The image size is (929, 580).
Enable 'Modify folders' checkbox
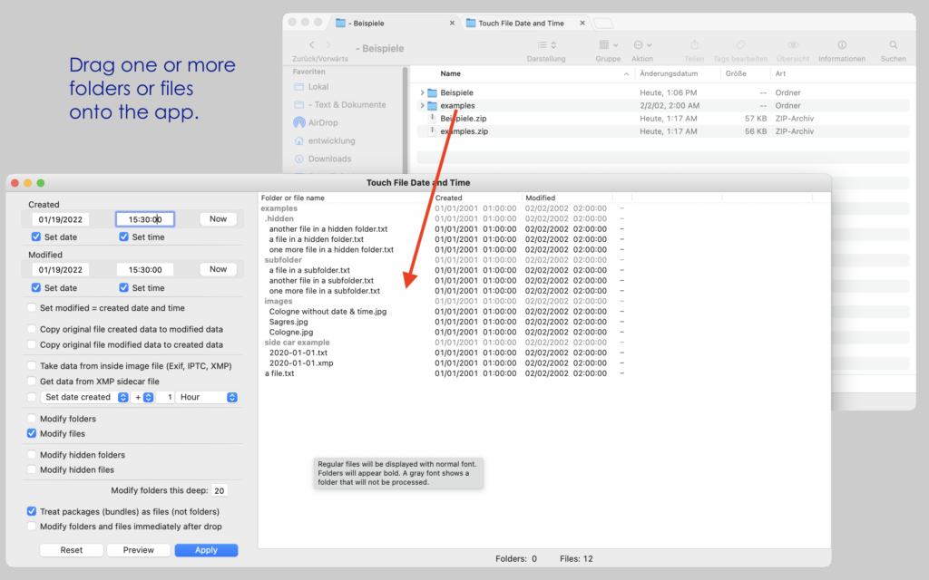[x=32, y=419]
